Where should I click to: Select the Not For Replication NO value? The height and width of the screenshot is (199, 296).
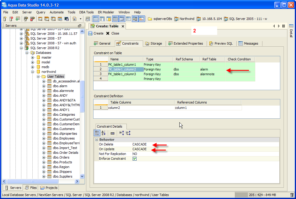[x=134, y=154]
